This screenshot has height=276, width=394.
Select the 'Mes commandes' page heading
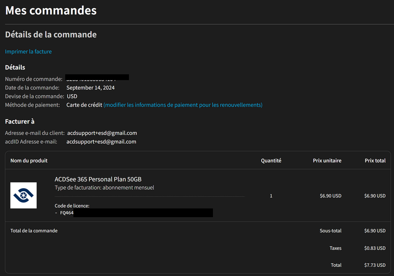click(x=51, y=11)
